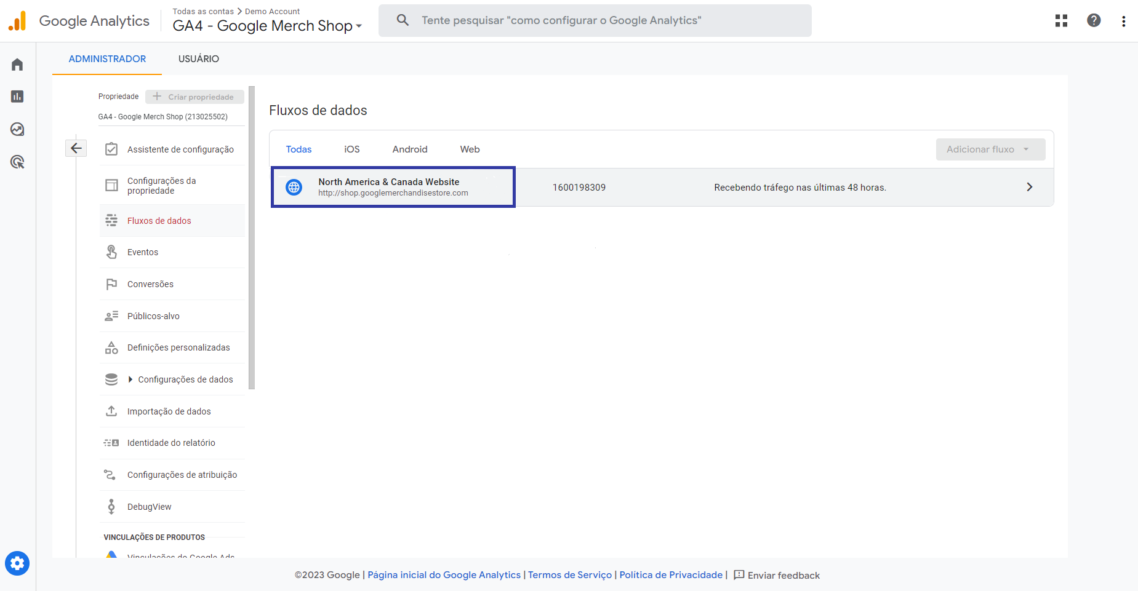Click the Assistente de configuração checkbox icon

click(x=111, y=149)
